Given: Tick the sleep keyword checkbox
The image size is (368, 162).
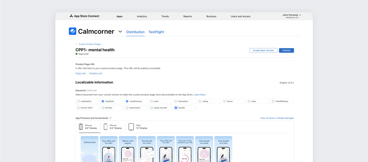Looking at the screenshot, I should click(x=200, y=101).
